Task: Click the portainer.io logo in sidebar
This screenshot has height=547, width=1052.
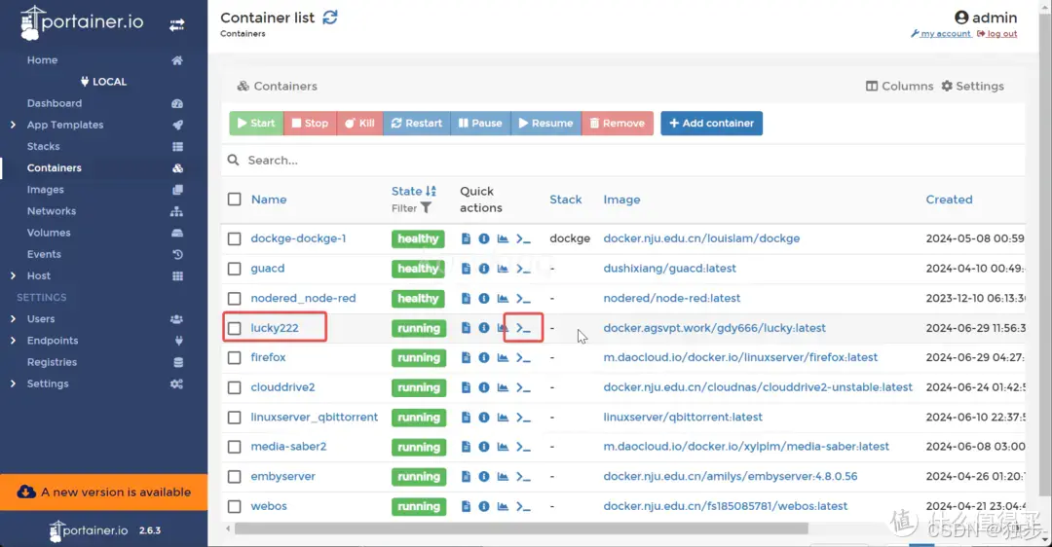Action: tap(82, 22)
